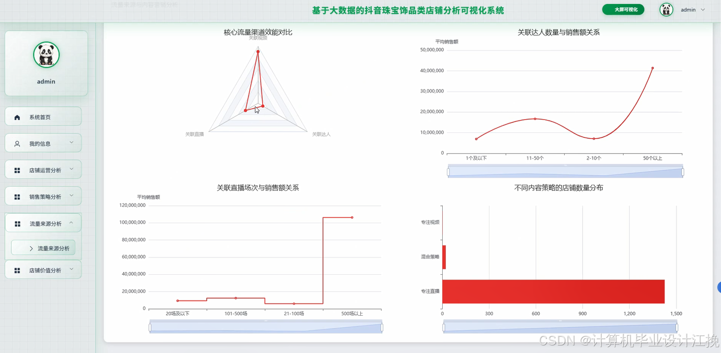Click left zoom handle under 店铺数量分布 chart
The image size is (721, 353).
click(444, 327)
